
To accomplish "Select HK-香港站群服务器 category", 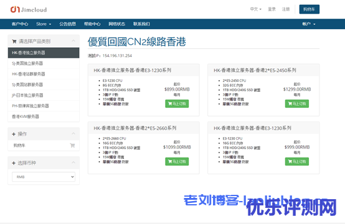I will click(x=44, y=74).
